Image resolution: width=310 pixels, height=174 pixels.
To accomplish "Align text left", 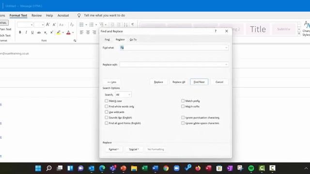I will (81, 32).
